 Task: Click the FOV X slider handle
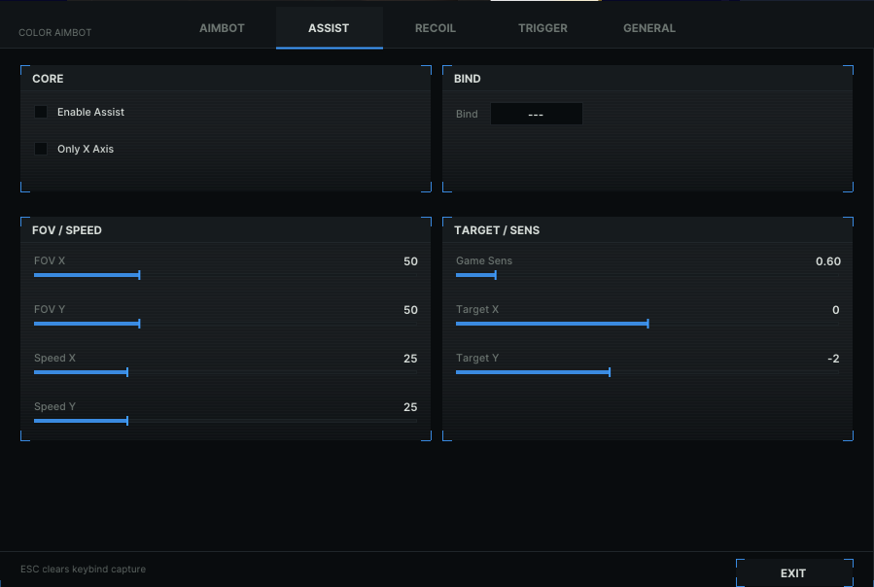coord(139,275)
